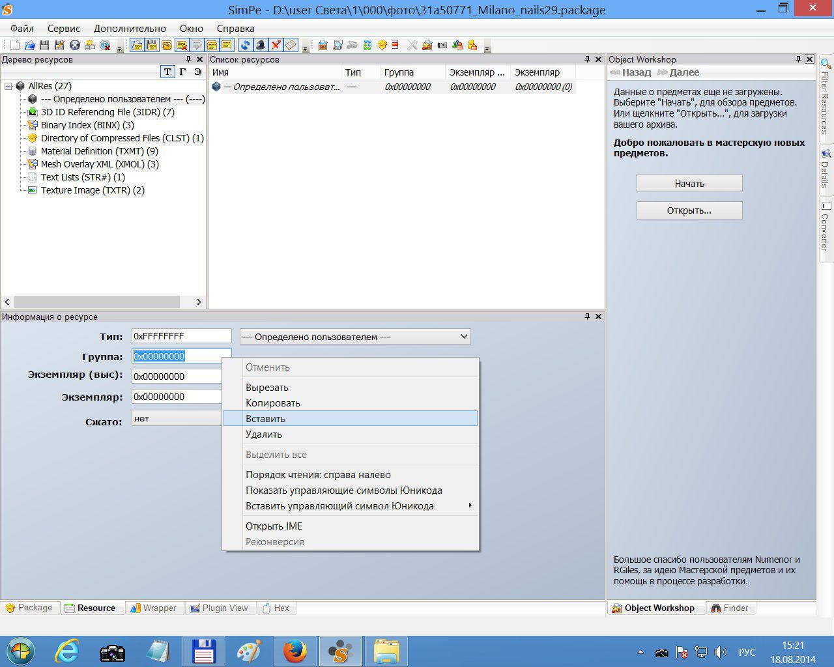Click the Filter Resources magnifier sidebar icon

(826, 64)
